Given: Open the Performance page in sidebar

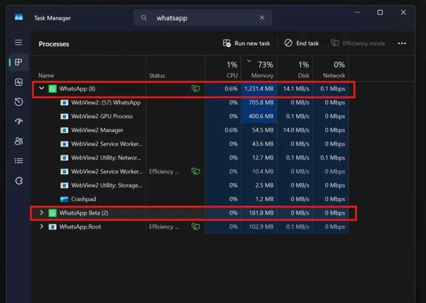Looking at the screenshot, I should point(19,83).
